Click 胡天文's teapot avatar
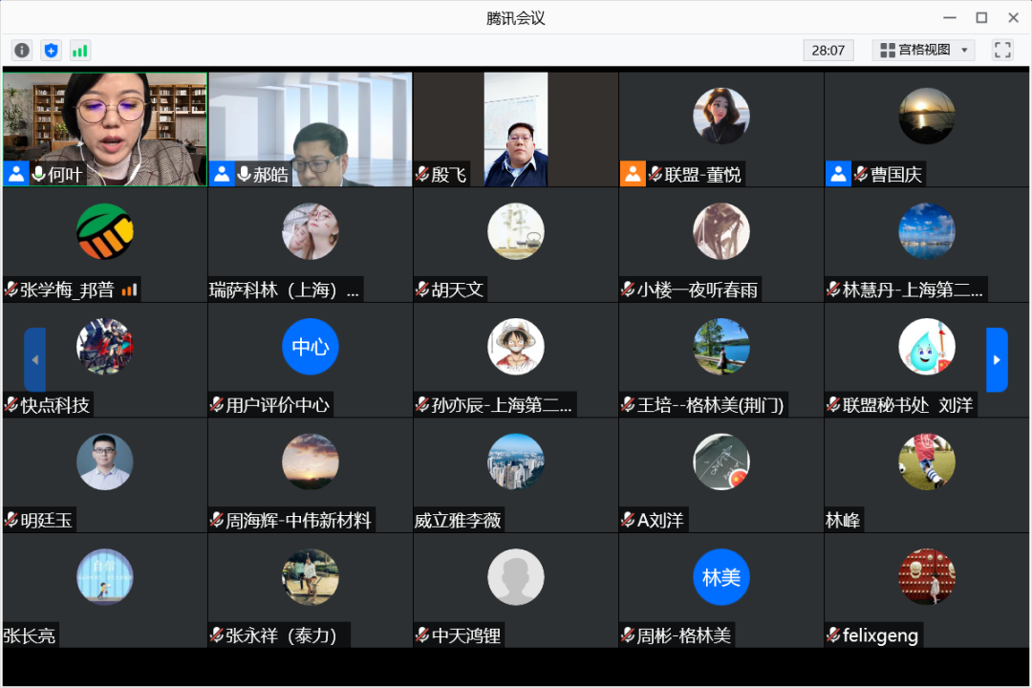The width and height of the screenshot is (1032, 688). pyautogui.click(x=515, y=231)
